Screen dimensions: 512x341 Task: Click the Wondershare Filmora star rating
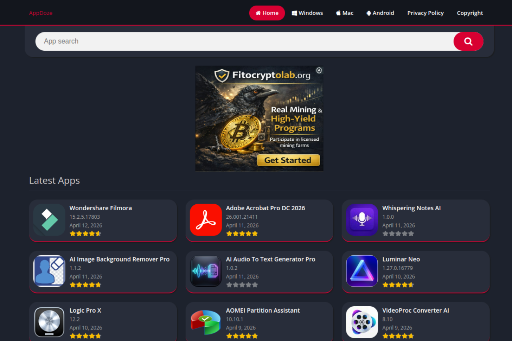pos(85,234)
